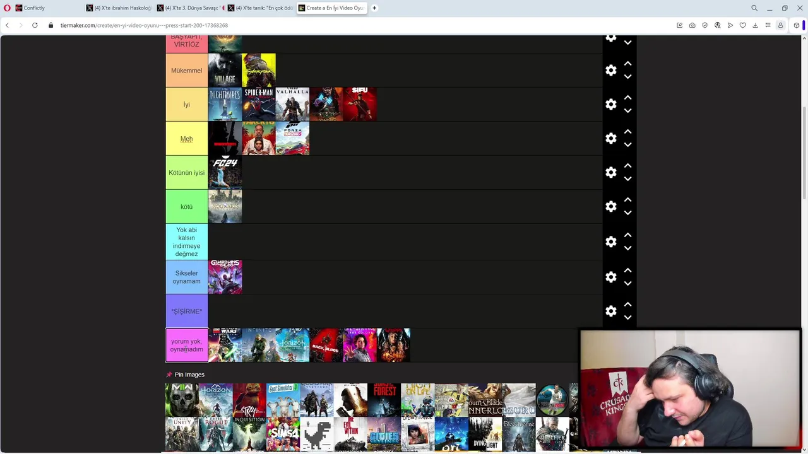
Task: Open settings gear for Meh tier
Action: pos(610,138)
